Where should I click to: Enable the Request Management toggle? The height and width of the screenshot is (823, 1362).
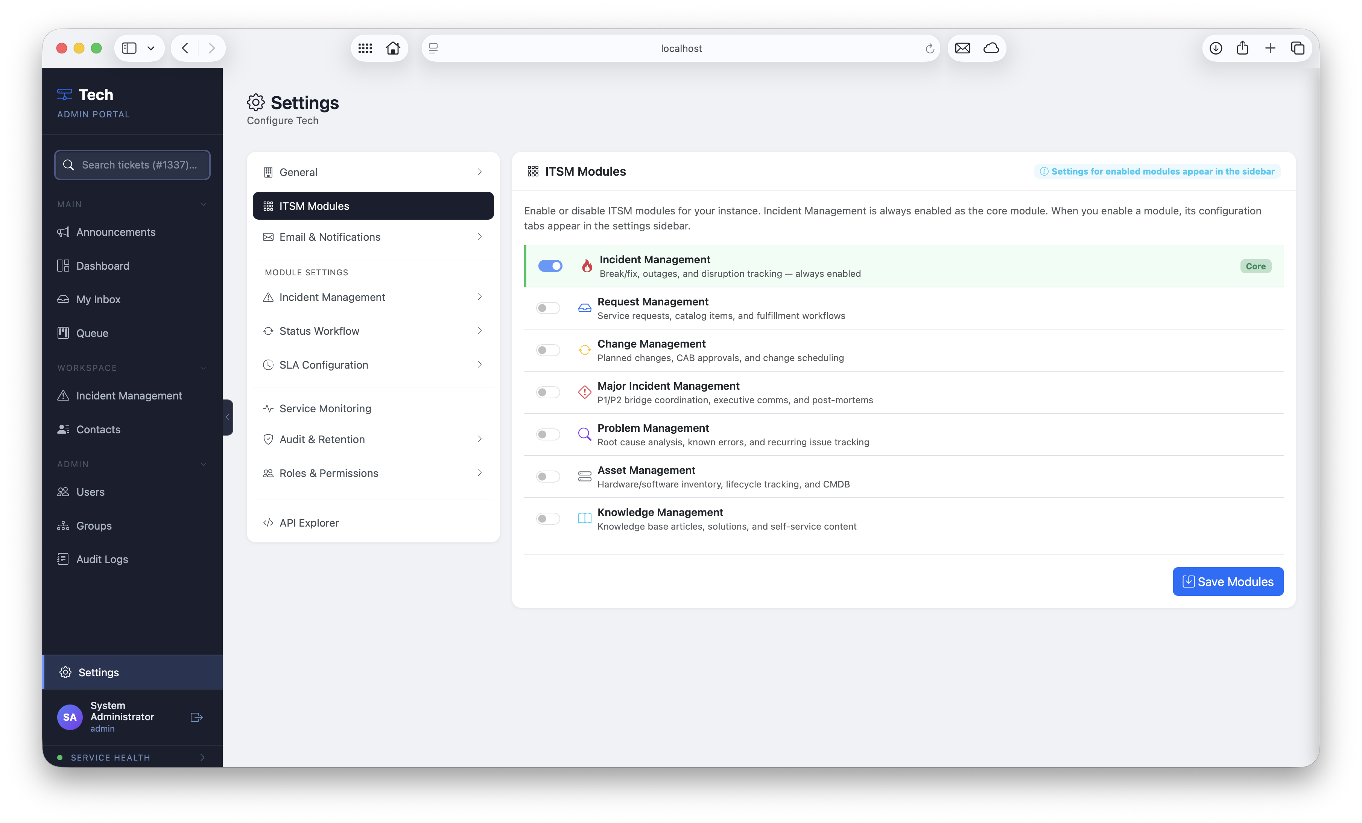point(548,308)
